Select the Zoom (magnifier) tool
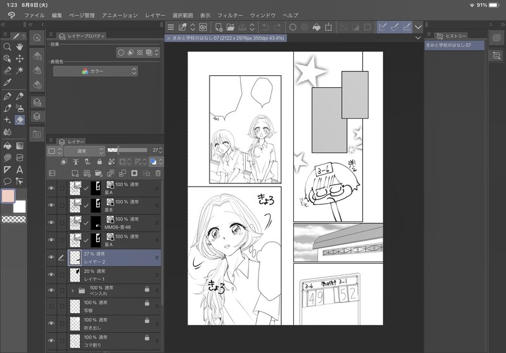Screen dimensions: 506x353 pyautogui.click(x=7, y=47)
